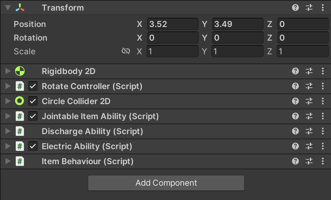Click the Position X input field
This screenshot has height=200, width=331.
coord(172,24)
